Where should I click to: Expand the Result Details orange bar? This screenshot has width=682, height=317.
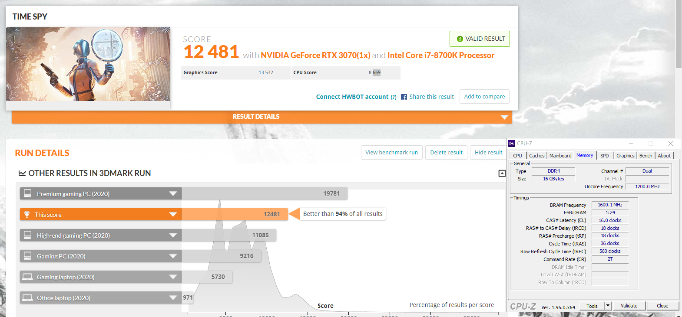pos(262,117)
